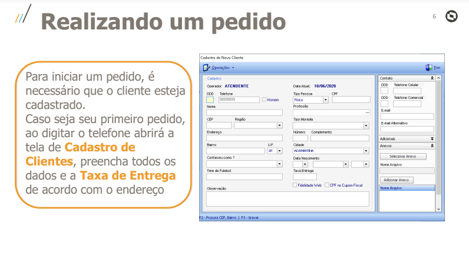Open the Data Nascimento day dropdown
Viewport: 469px width, 262px height.
click(x=305, y=164)
